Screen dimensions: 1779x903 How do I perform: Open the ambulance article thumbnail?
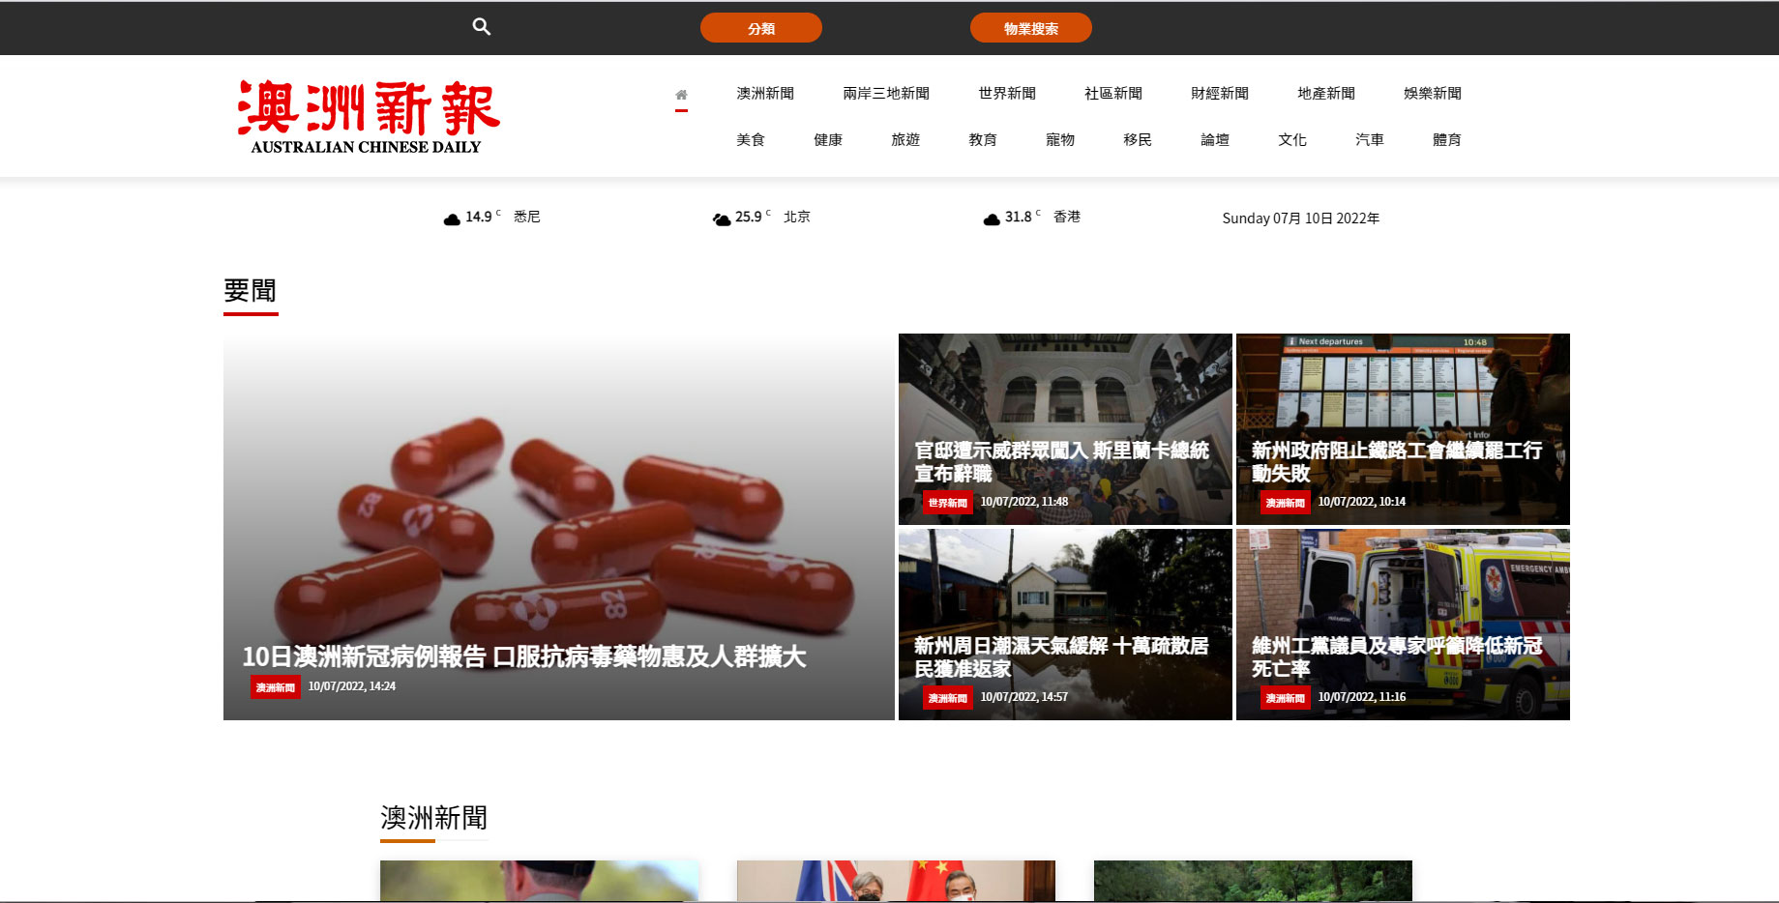pos(1402,590)
